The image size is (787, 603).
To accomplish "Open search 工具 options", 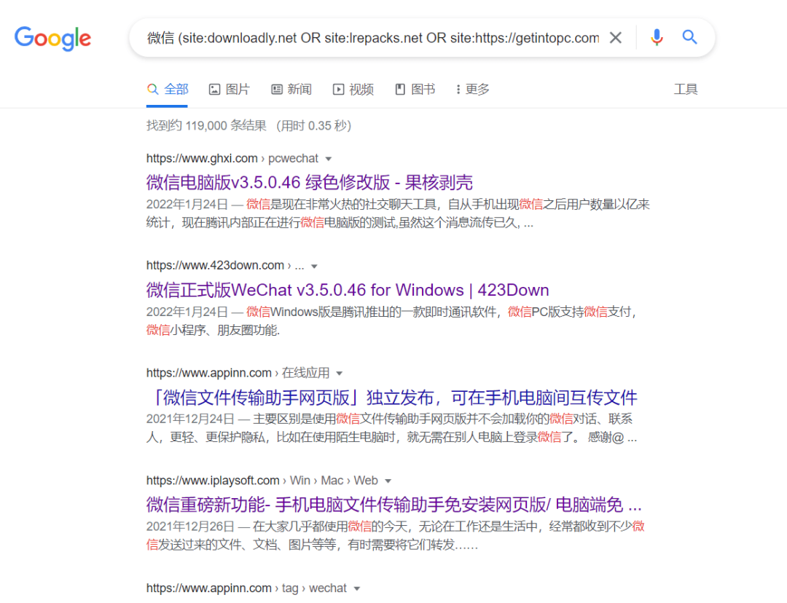I will (686, 88).
